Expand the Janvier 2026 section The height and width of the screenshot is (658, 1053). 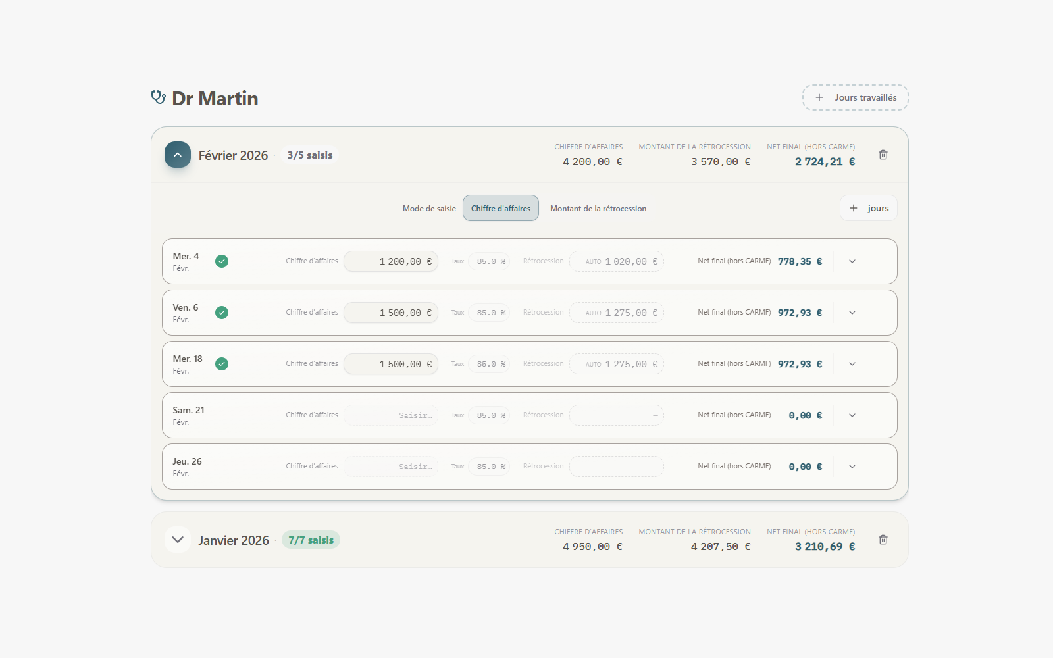[x=178, y=540]
